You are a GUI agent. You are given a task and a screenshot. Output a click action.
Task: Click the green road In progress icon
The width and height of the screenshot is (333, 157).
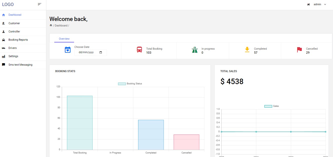click(x=195, y=49)
